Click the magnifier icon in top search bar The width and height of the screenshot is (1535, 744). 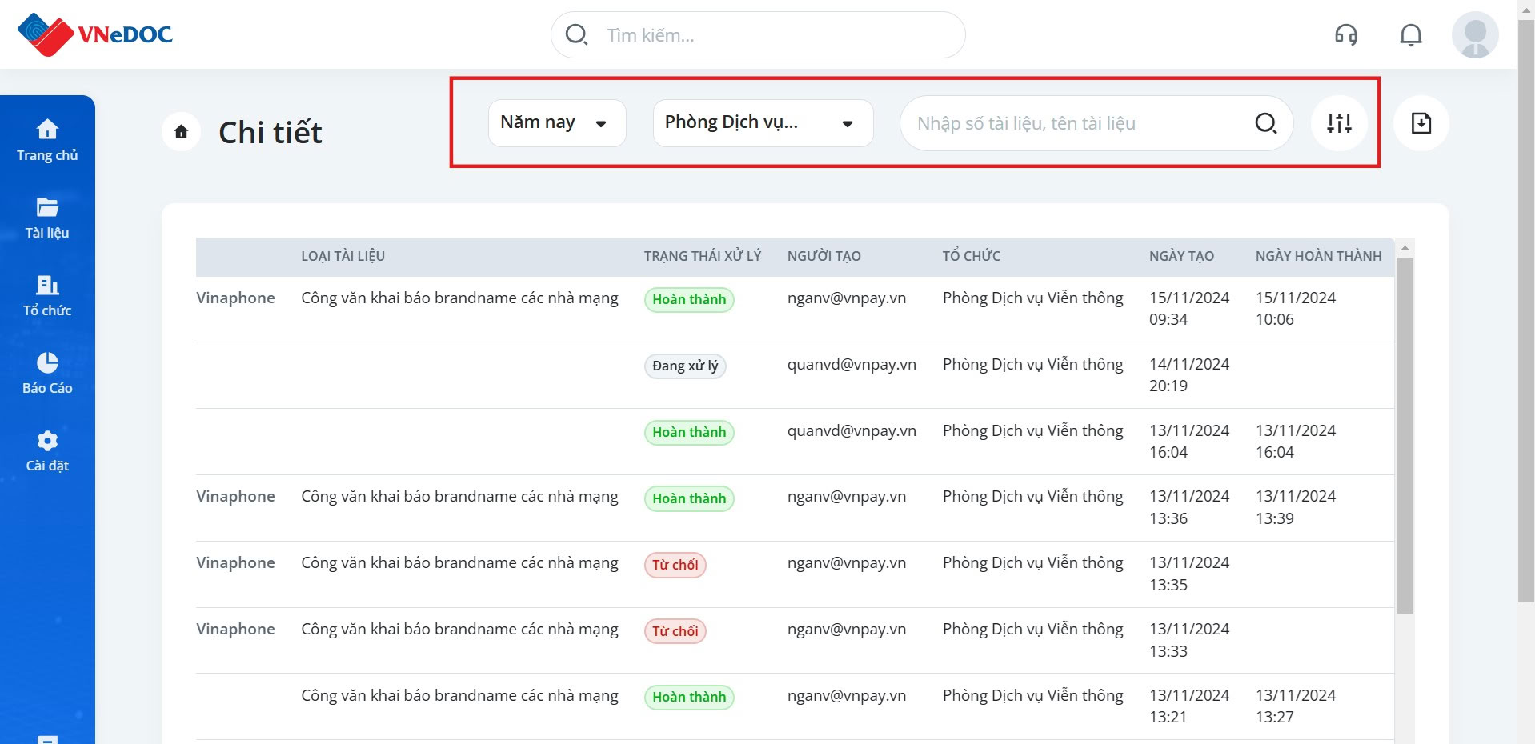click(x=576, y=34)
